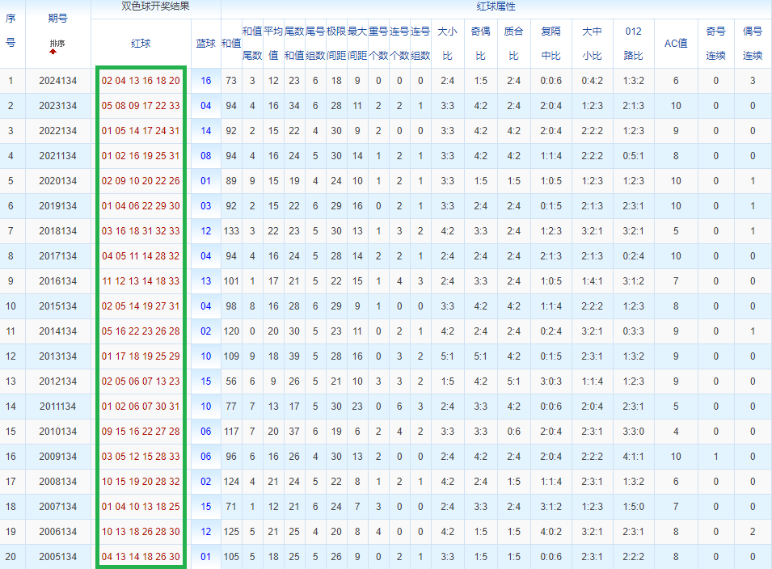The width and height of the screenshot is (772, 569).
Task: Select issue number 2021134
Action: click(58, 156)
